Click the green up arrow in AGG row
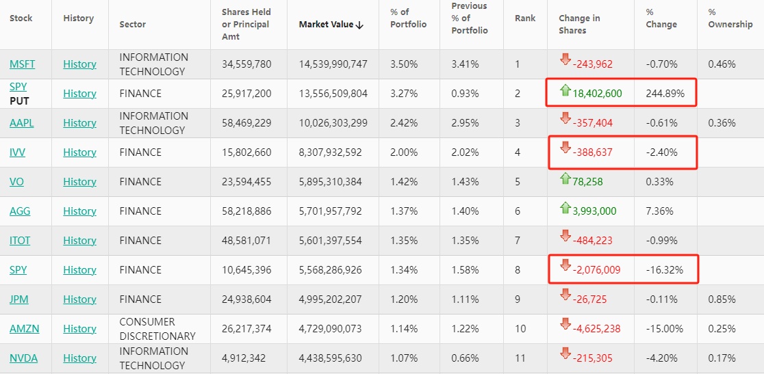 coord(565,207)
